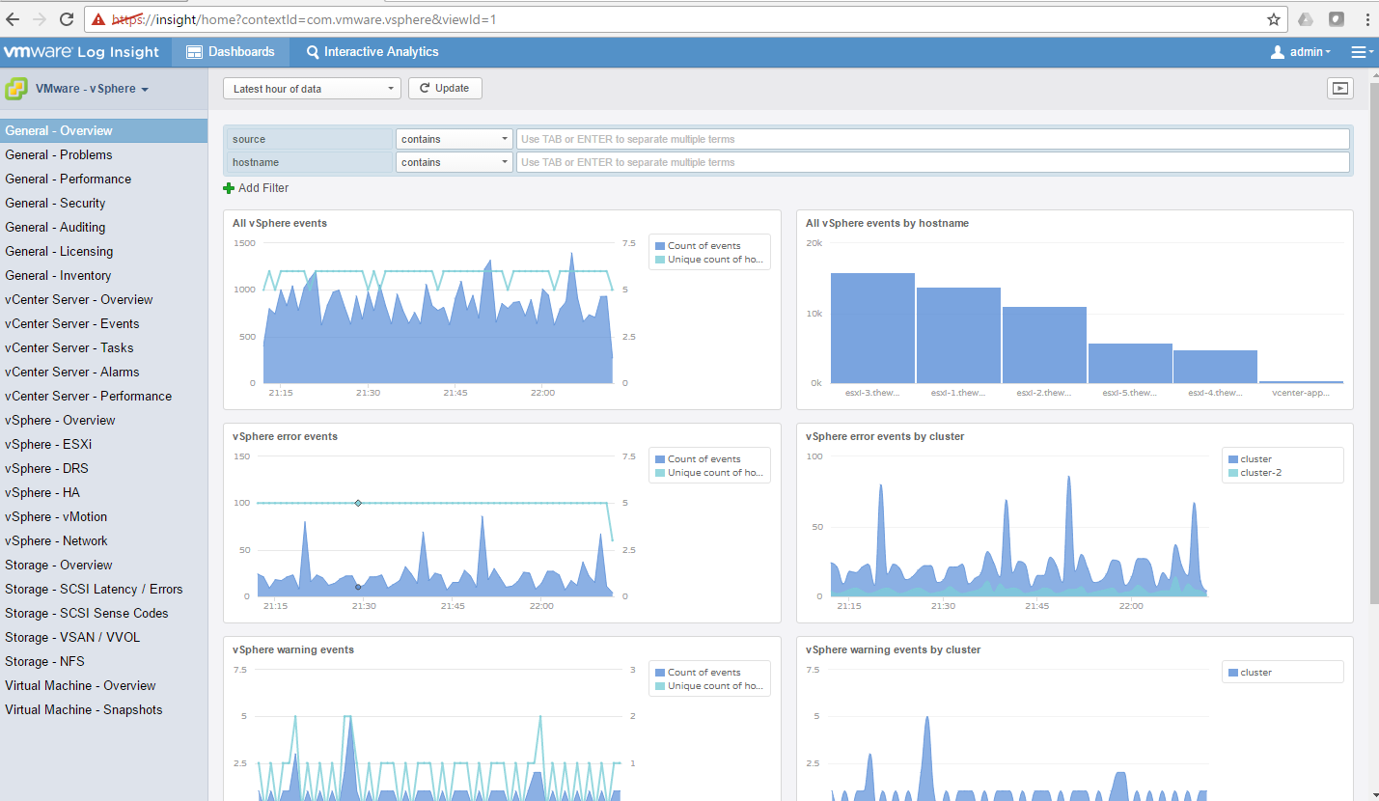Open the Latest hour of data dropdown
Screen dimensions: 1379x801
pos(311,89)
